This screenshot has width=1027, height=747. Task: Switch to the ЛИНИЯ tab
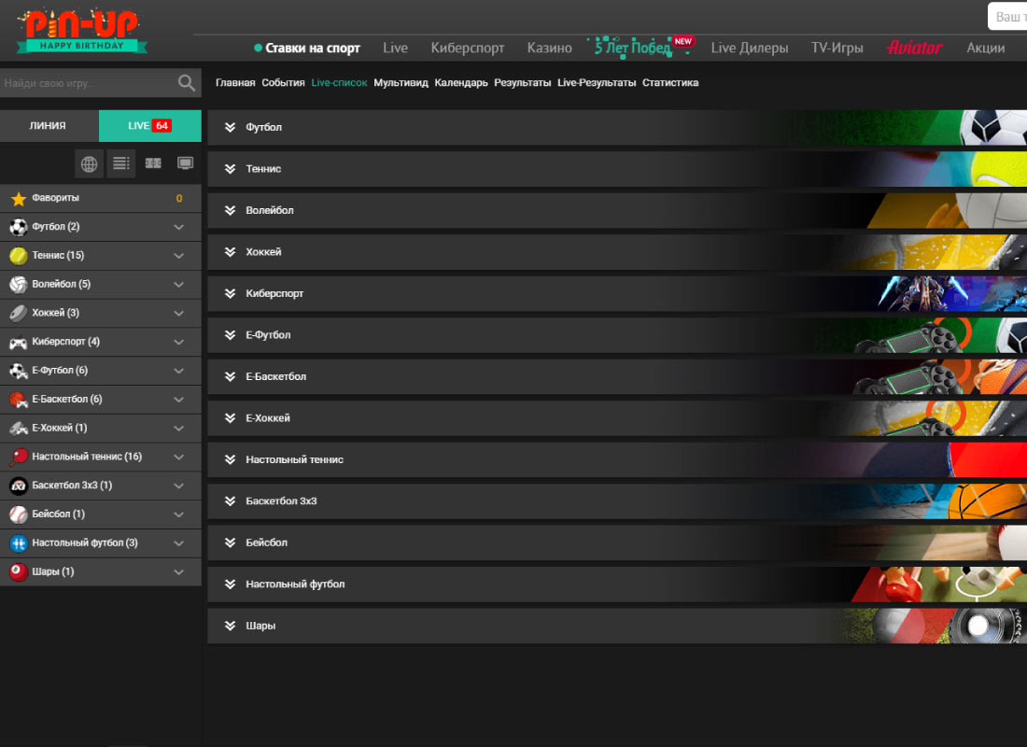coord(48,126)
